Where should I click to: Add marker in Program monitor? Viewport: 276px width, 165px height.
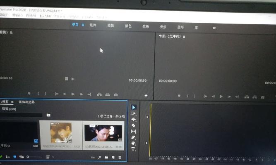point(179,96)
